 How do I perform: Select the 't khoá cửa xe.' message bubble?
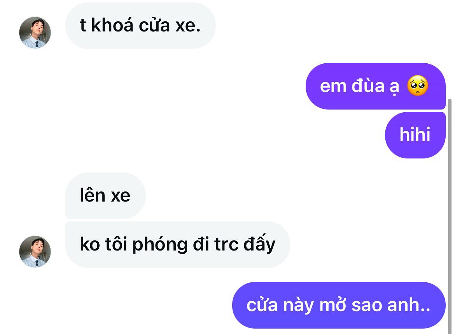pos(140,26)
